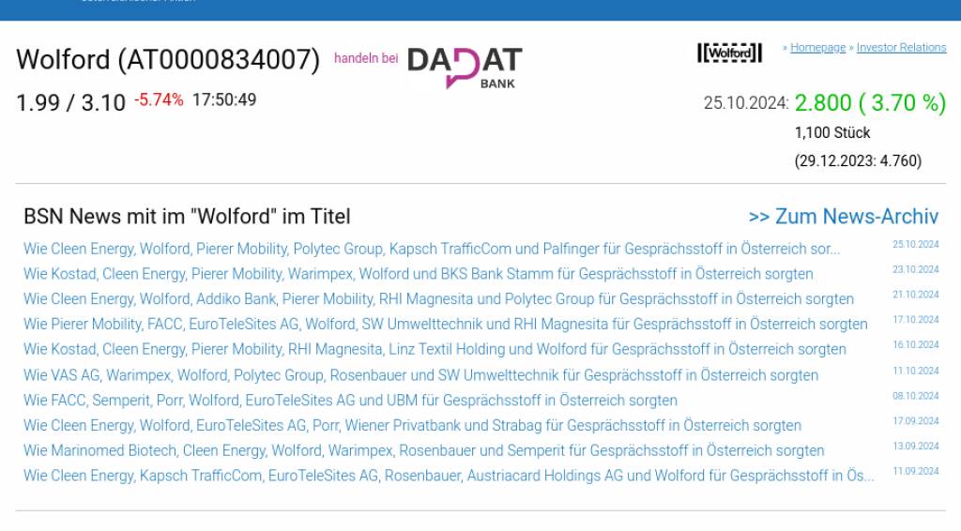Open the 08.10.2024 FACC, Semperit, Porr article
The image size is (961, 531).
click(x=350, y=401)
